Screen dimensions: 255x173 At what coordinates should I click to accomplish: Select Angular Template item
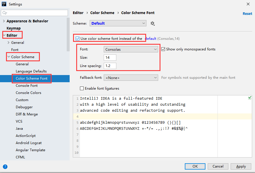click(30, 150)
